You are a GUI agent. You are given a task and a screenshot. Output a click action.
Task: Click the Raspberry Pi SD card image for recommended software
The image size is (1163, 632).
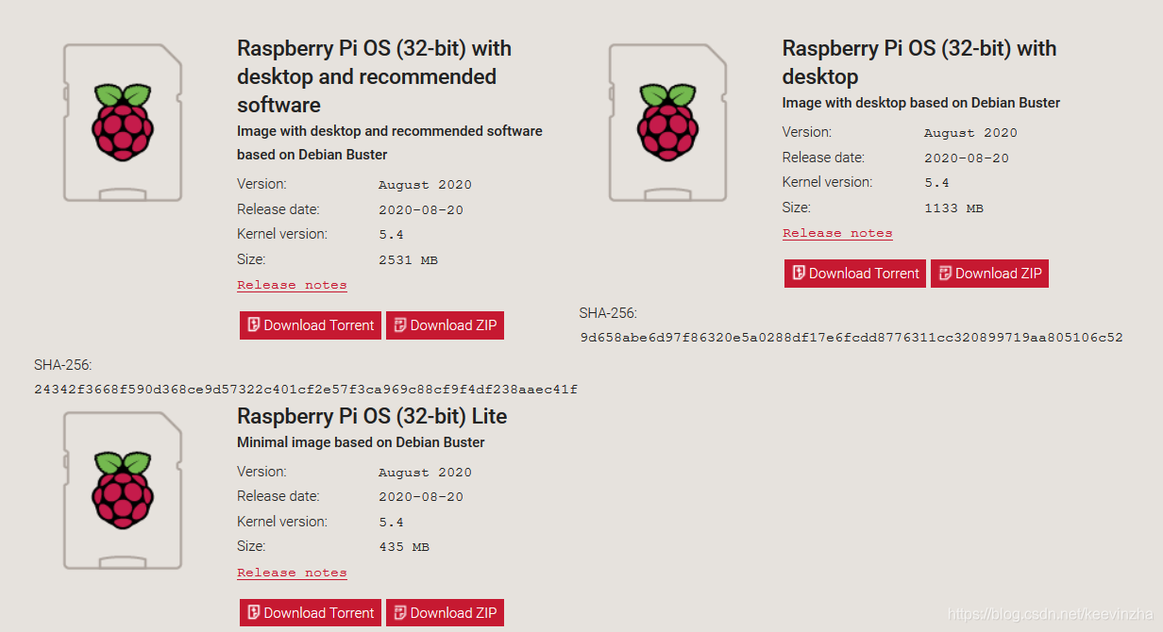[123, 123]
